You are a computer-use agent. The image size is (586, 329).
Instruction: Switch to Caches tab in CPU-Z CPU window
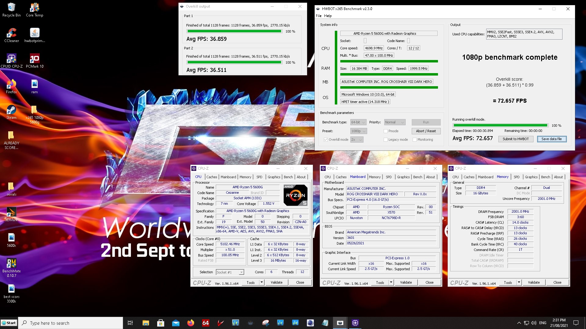coord(212,177)
